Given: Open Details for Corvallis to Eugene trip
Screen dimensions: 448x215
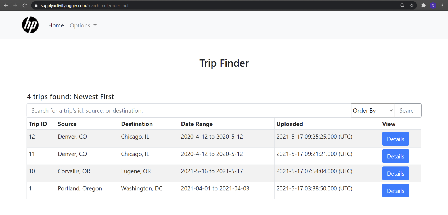Looking at the screenshot, I should point(395,173).
